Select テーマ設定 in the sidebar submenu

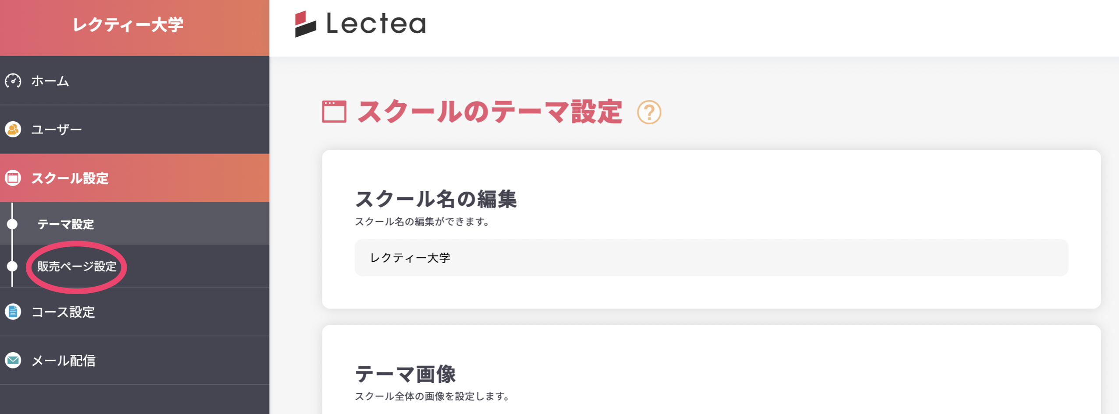pyautogui.click(x=66, y=224)
